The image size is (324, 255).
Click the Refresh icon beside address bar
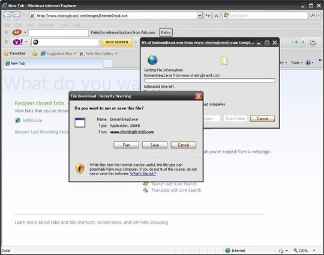pyautogui.click(x=208, y=16)
